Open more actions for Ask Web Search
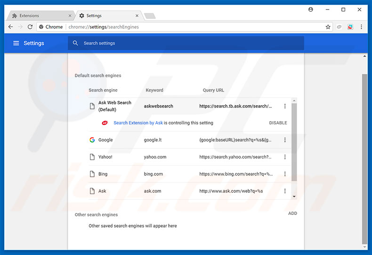The image size is (372, 255). click(285, 106)
